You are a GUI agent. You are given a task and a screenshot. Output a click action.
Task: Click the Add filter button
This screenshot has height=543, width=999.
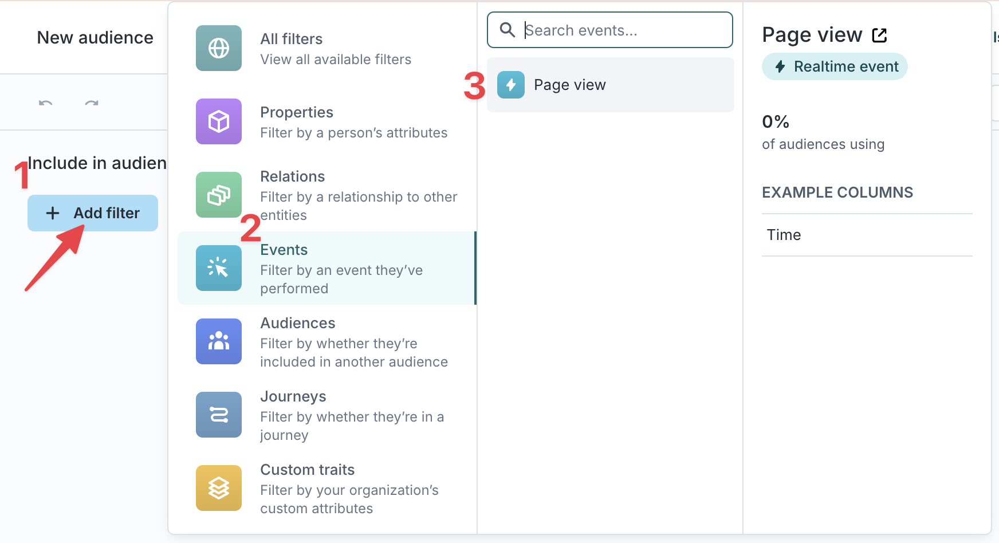coord(92,213)
